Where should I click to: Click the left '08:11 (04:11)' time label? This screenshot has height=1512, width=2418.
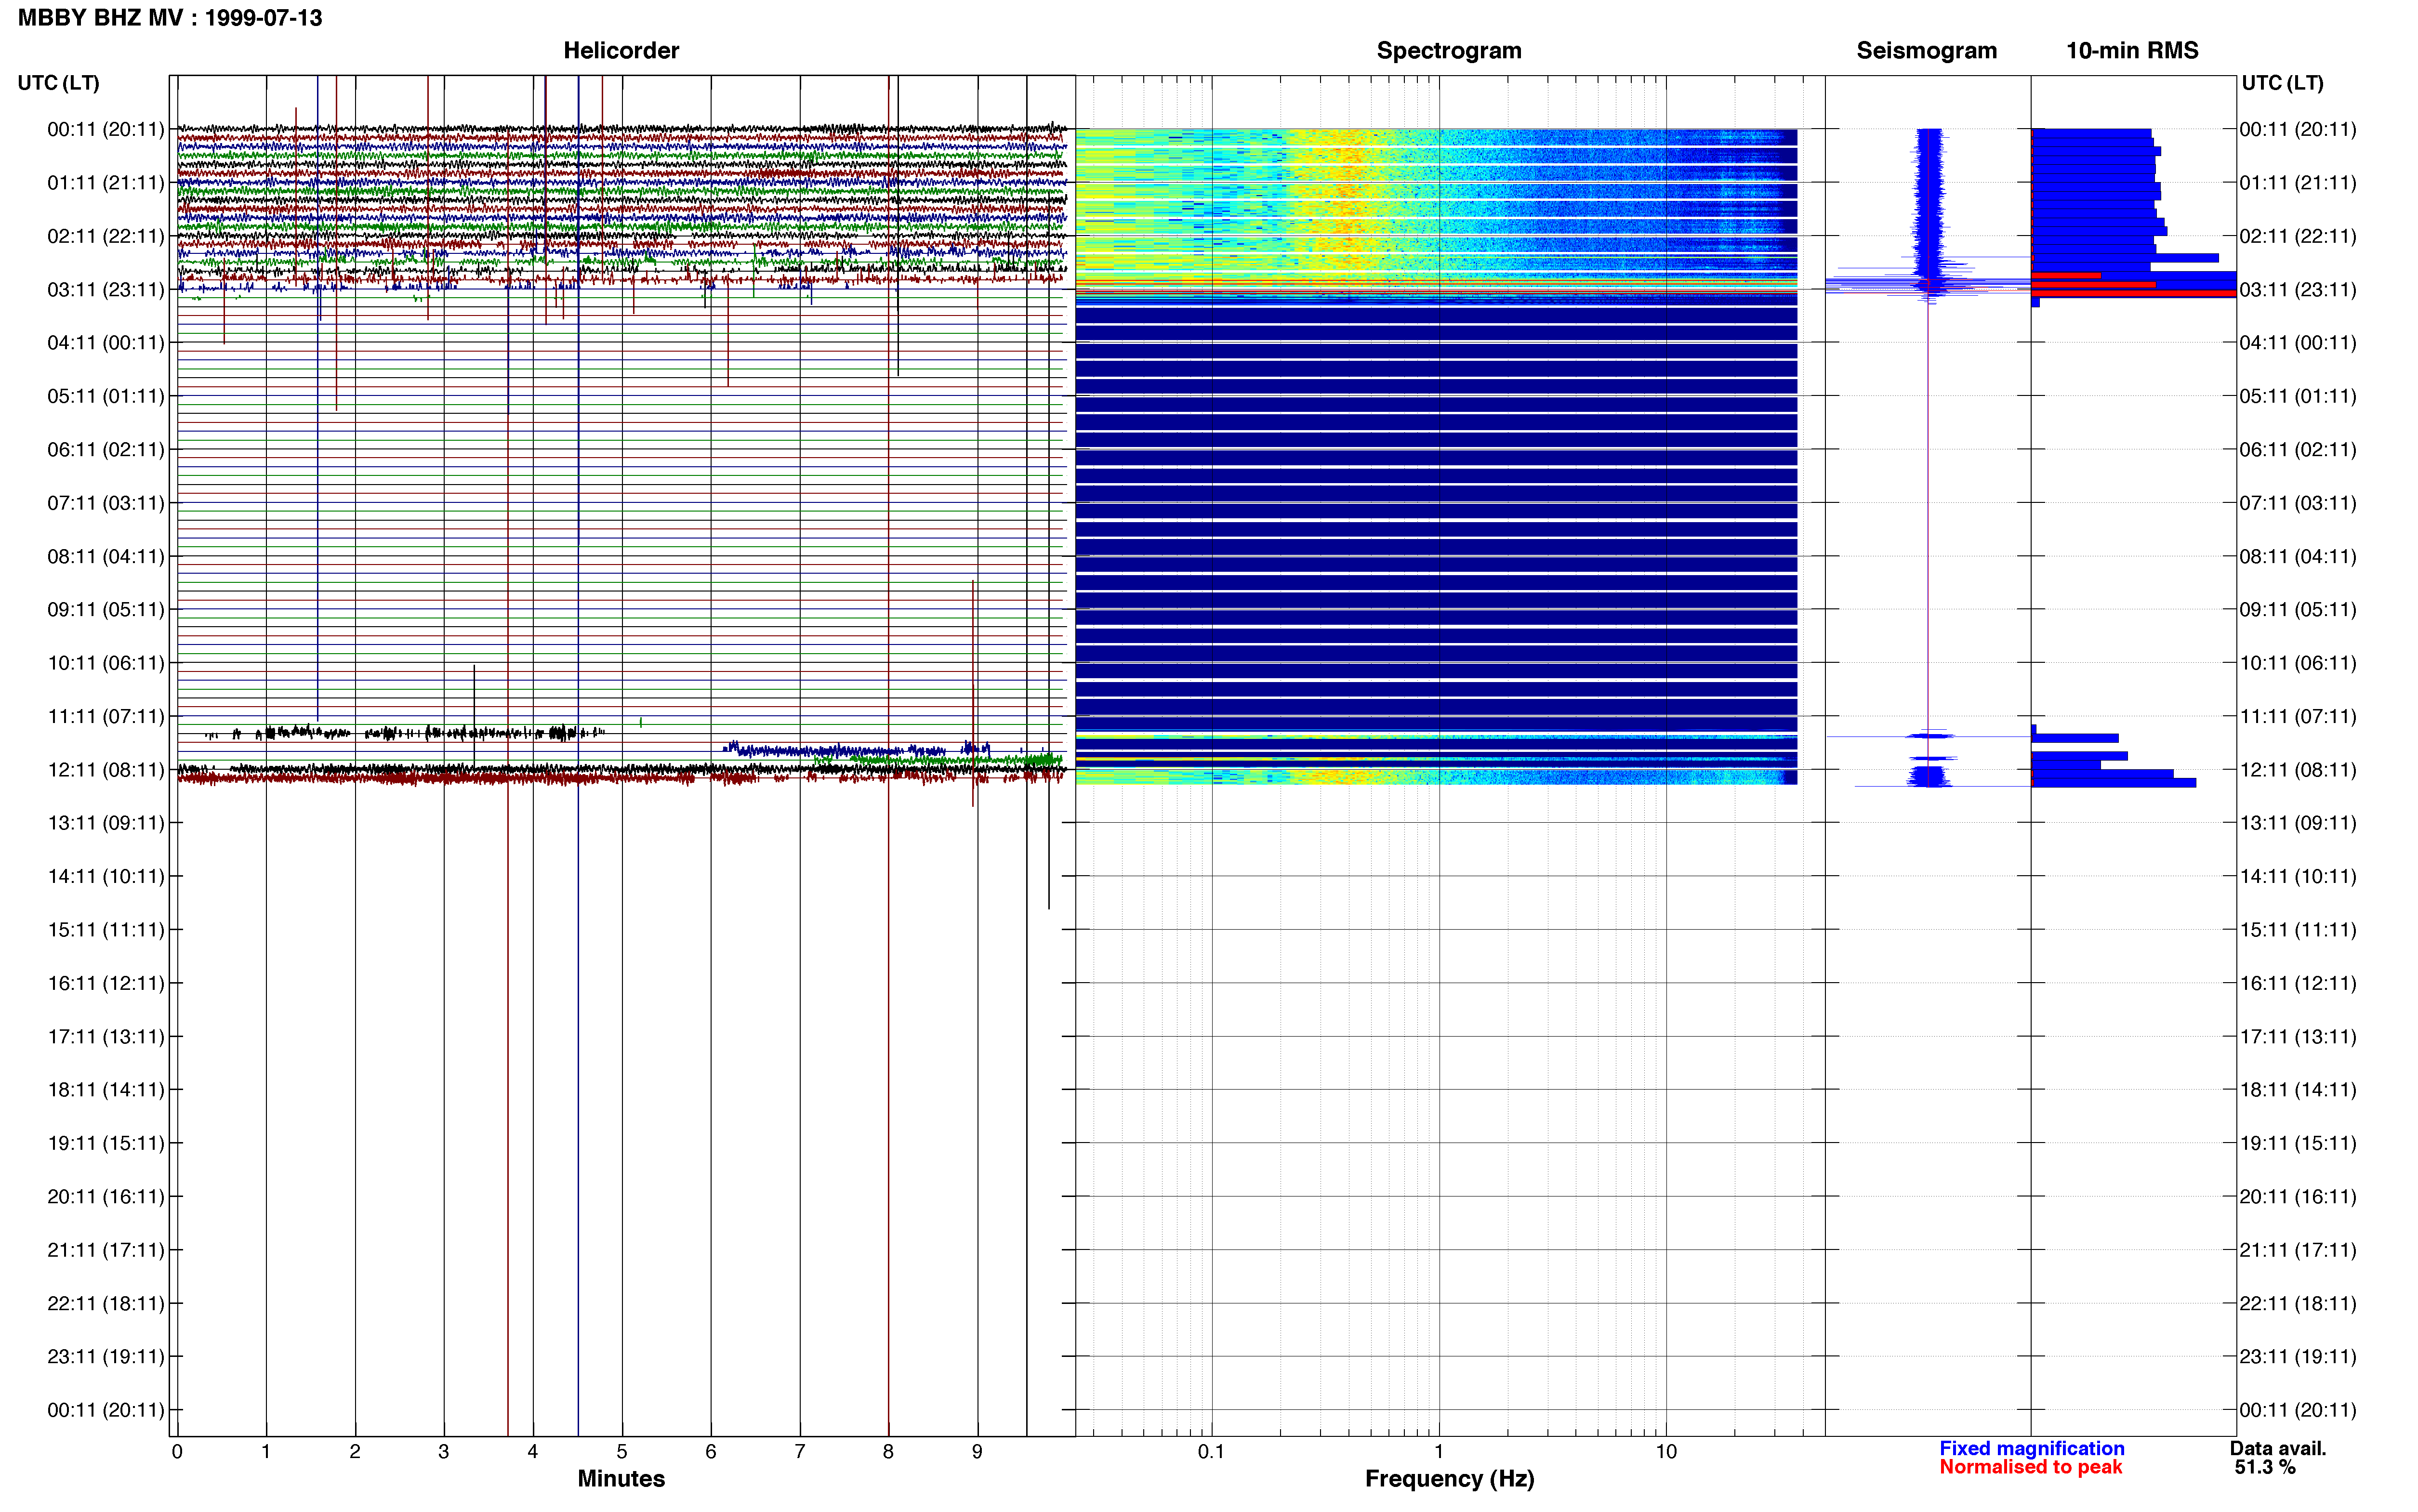coord(106,556)
